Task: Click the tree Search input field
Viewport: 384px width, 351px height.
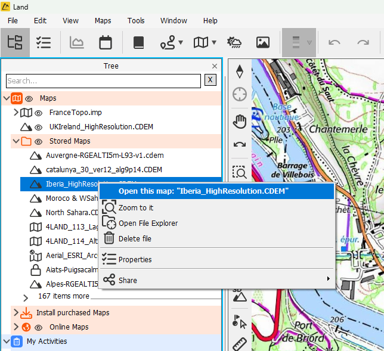Action: (x=103, y=80)
